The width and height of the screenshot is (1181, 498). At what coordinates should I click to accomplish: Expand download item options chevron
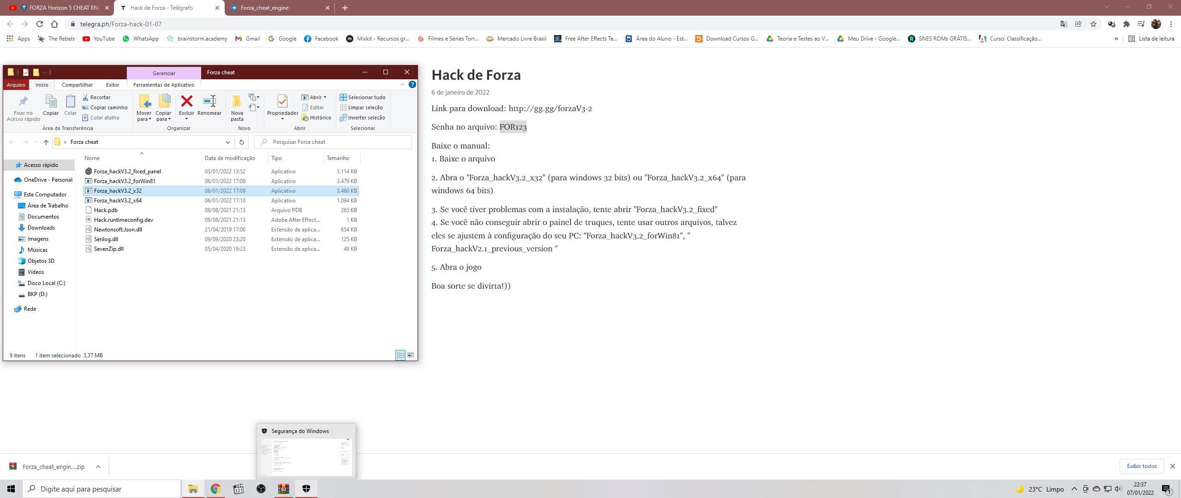pos(98,467)
